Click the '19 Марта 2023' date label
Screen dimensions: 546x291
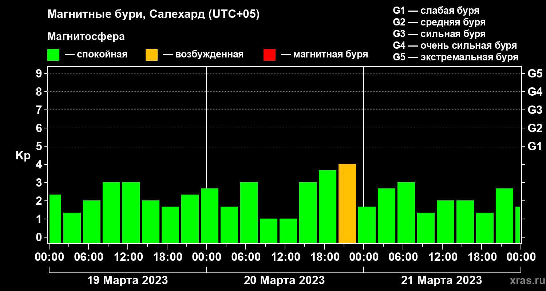(x=128, y=280)
